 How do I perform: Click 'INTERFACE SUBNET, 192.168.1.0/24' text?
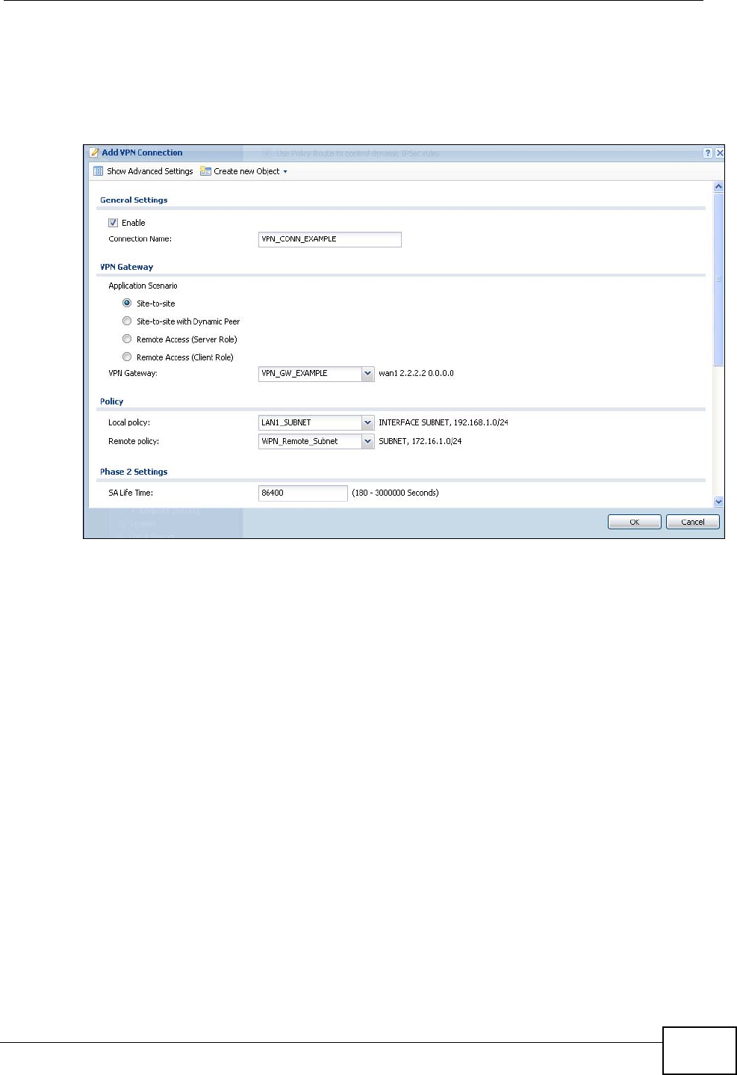click(x=444, y=422)
